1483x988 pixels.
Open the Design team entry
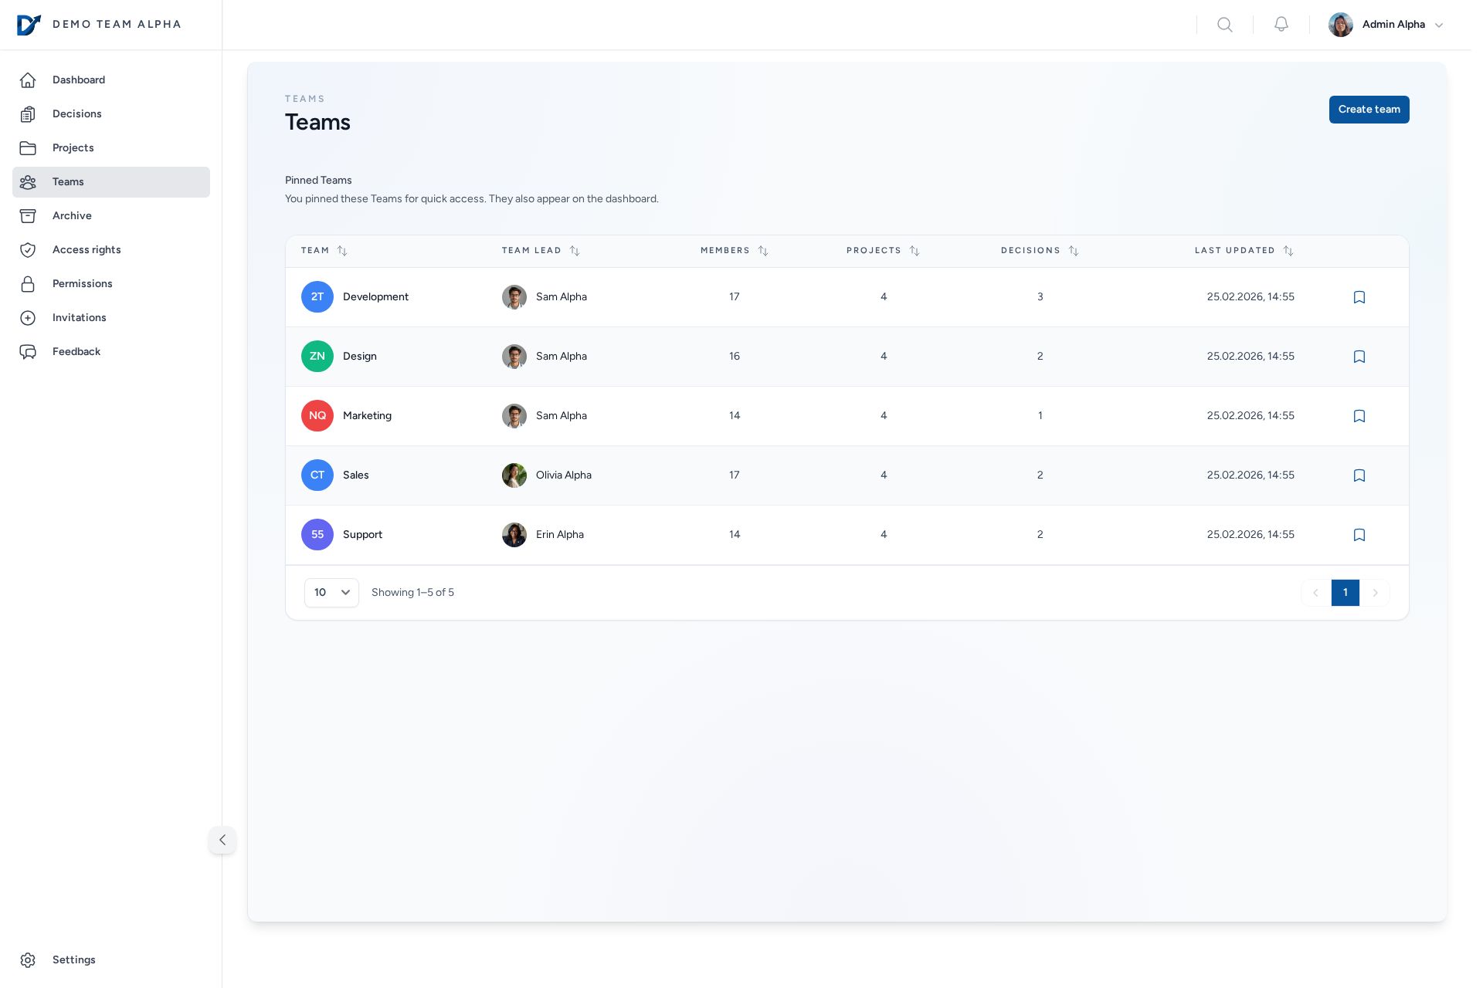pyautogui.click(x=360, y=356)
